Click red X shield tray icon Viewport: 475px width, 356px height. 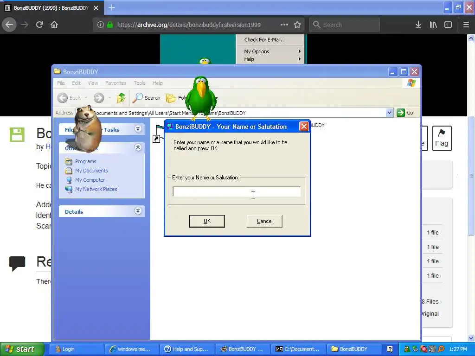tap(424, 349)
